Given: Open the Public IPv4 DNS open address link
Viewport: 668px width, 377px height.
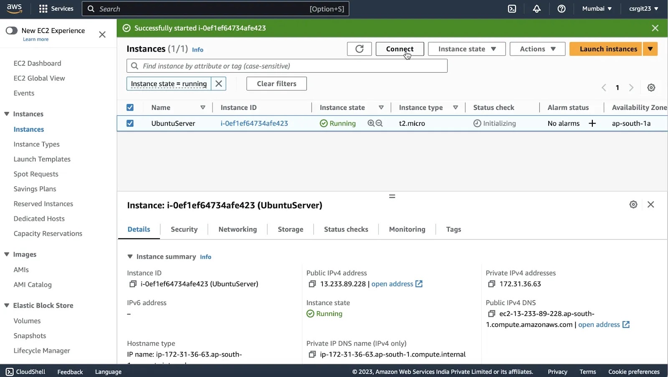Looking at the screenshot, I should click(604, 324).
